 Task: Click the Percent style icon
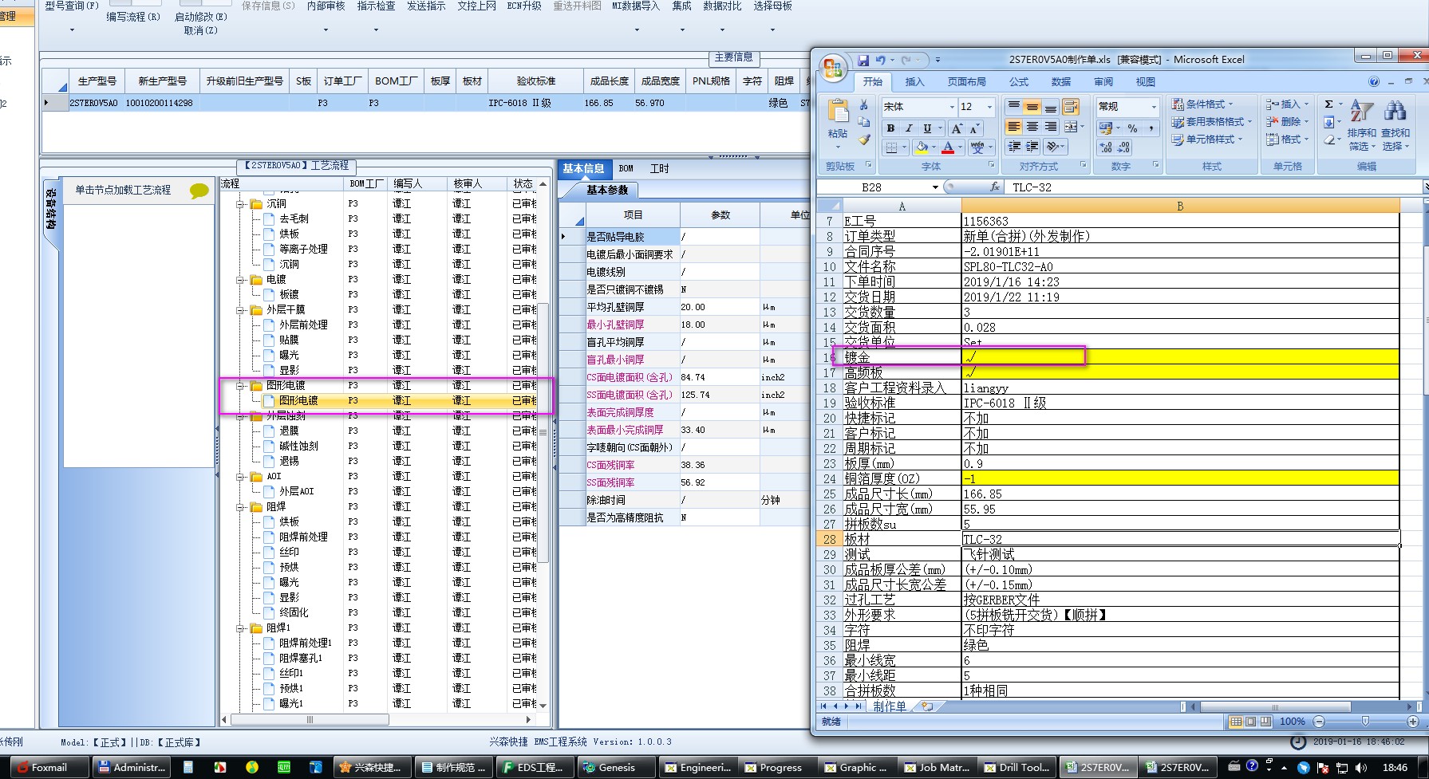1132,128
